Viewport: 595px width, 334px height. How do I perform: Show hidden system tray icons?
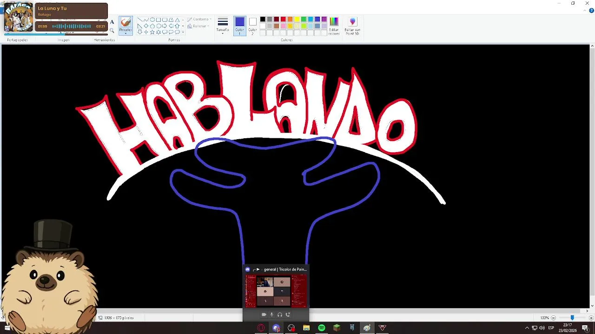(x=527, y=328)
